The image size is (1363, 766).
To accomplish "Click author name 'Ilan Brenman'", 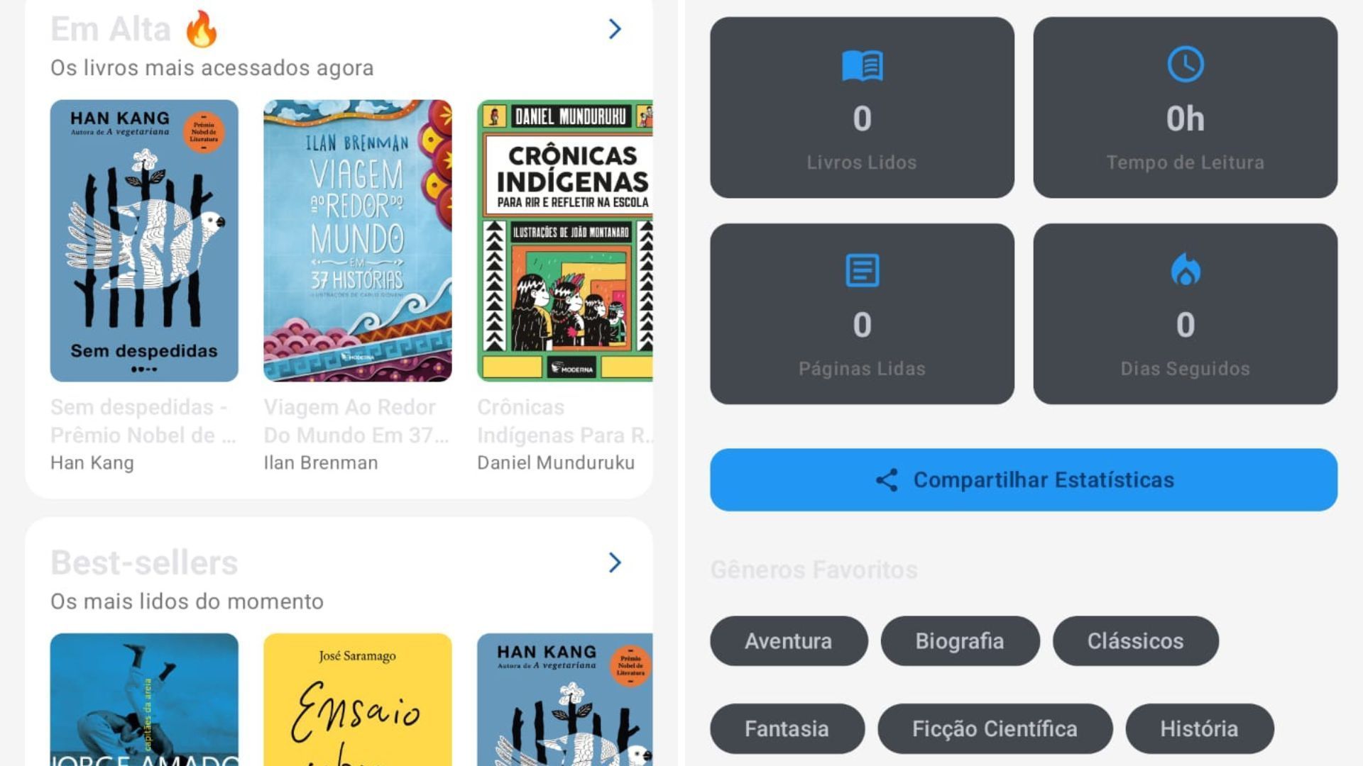I will coord(321,463).
